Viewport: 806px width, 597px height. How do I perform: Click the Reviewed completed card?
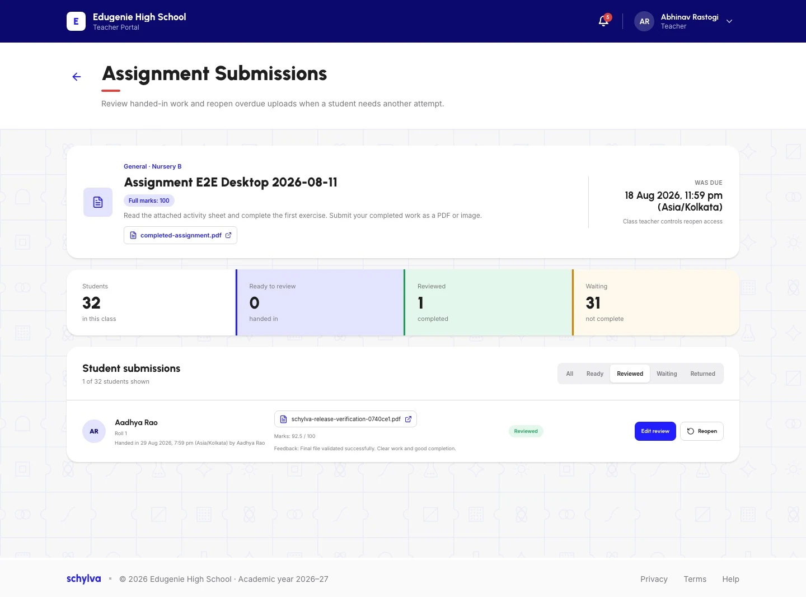[x=488, y=302]
